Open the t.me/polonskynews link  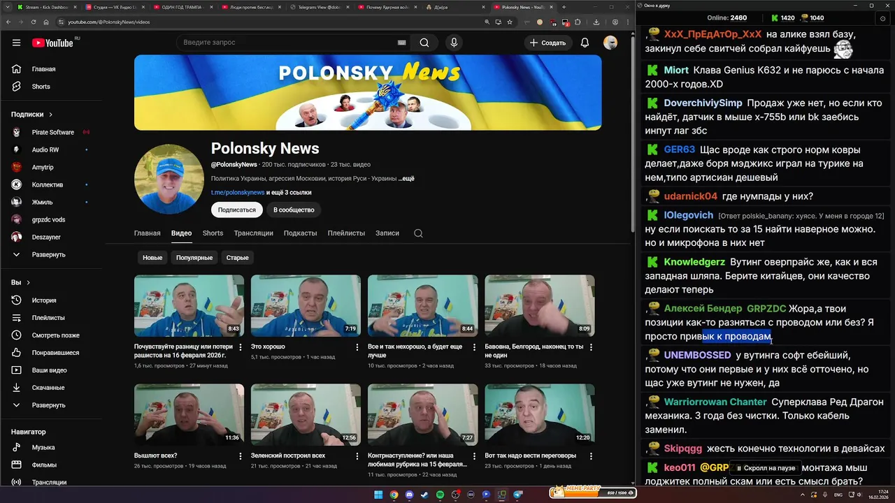click(238, 192)
